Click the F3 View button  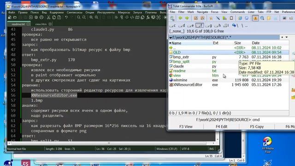pos(186,127)
